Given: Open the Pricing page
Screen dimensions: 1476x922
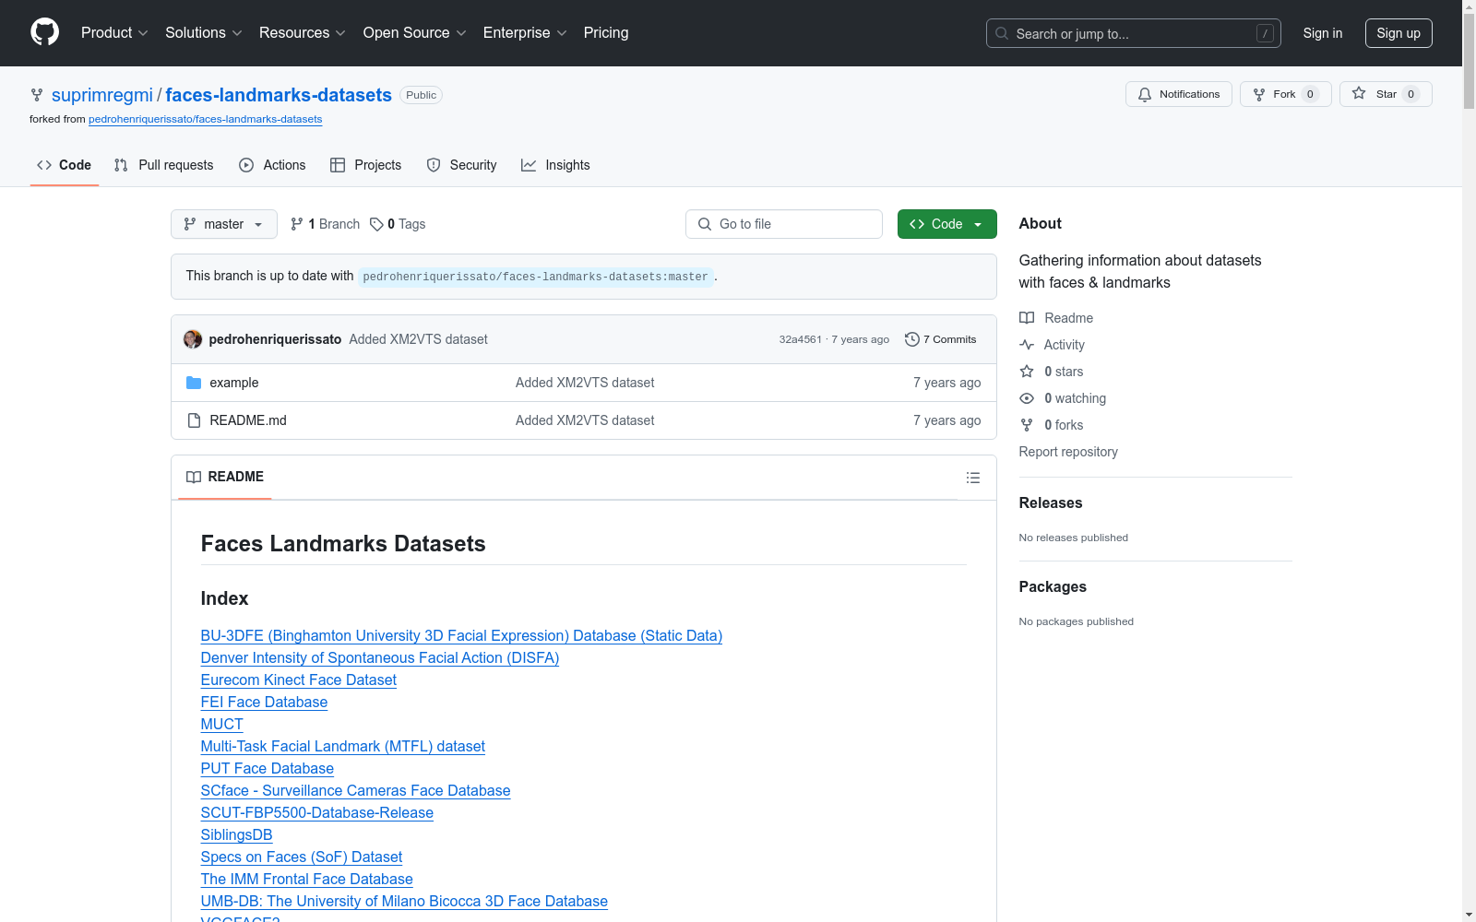Looking at the screenshot, I should click(x=606, y=33).
